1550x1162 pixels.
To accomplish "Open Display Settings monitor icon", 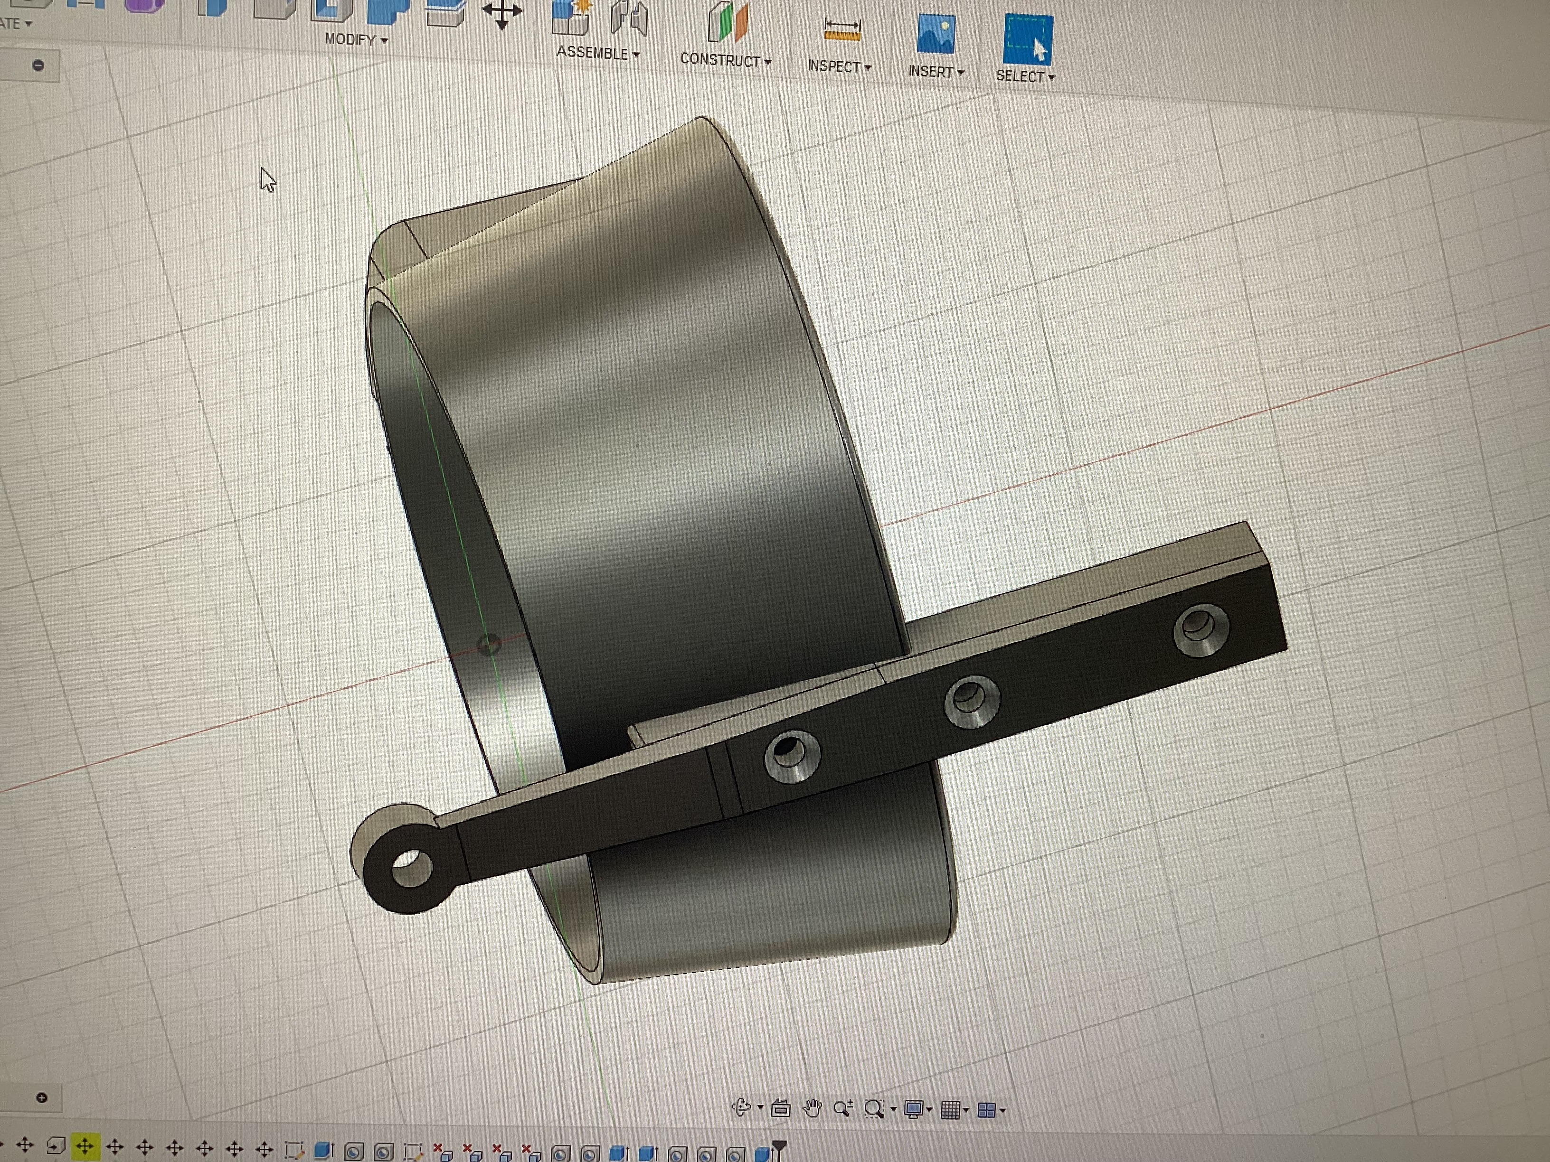I will (913, 1109).
